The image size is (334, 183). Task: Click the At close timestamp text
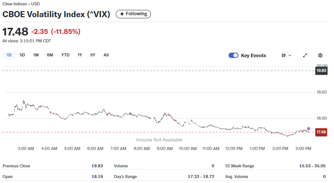point(27,41)
